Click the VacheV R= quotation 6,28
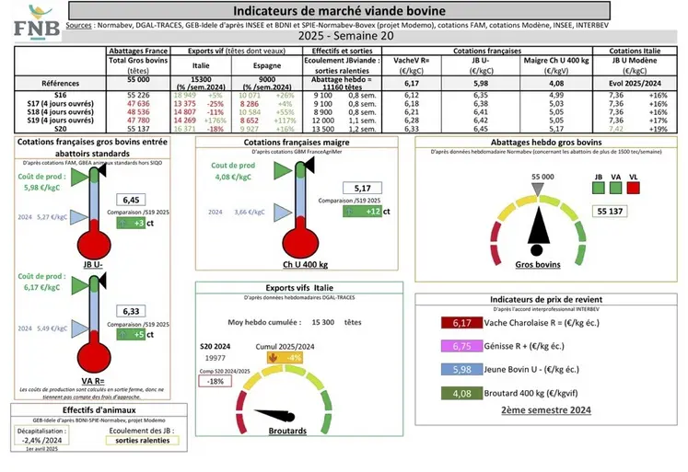 tap(412, 121)
